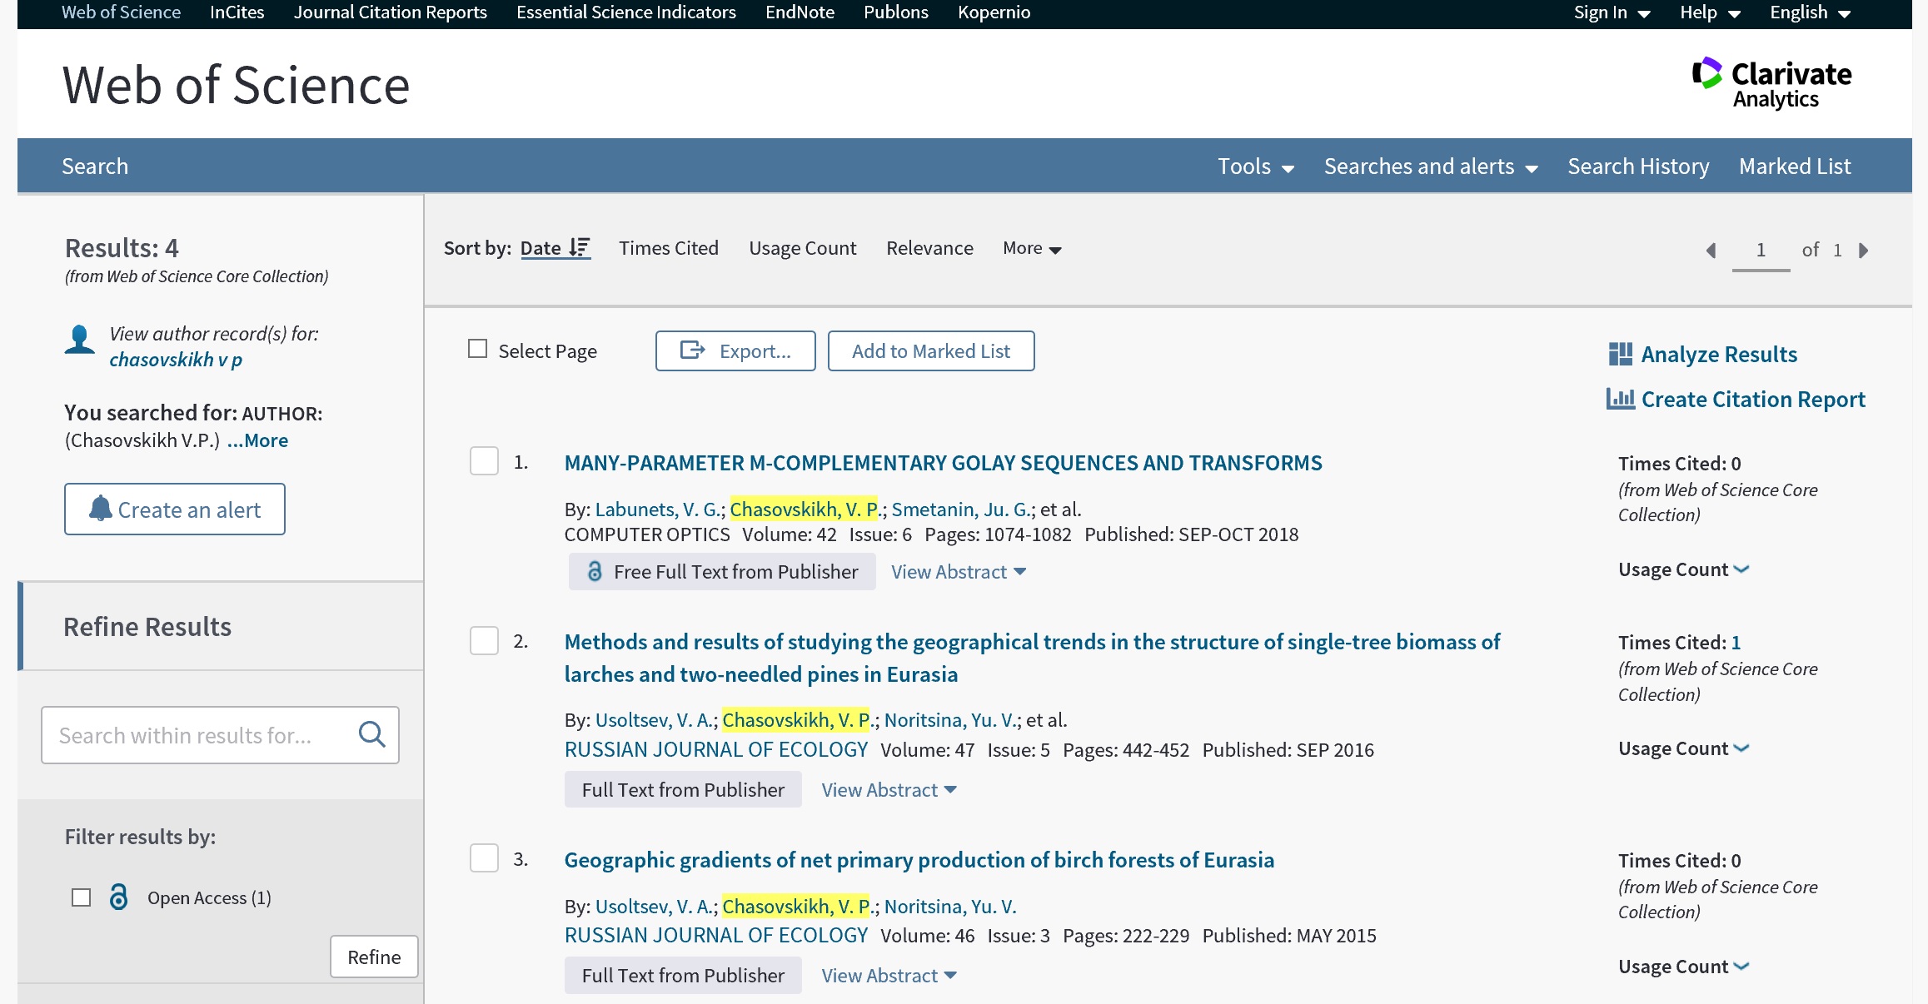The height and width of the screenshot is (1004, 1928).
Task: Open the Geographic gradients birch forests article
Action: tap(919, 860)
